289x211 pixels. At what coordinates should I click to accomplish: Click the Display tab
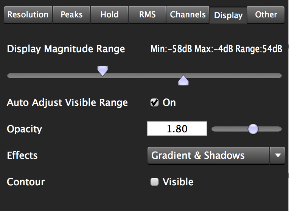click(228, 15)
